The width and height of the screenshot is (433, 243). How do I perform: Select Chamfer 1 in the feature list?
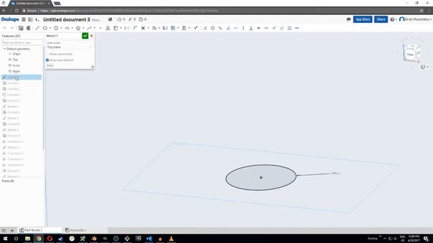tap(14, 94)
